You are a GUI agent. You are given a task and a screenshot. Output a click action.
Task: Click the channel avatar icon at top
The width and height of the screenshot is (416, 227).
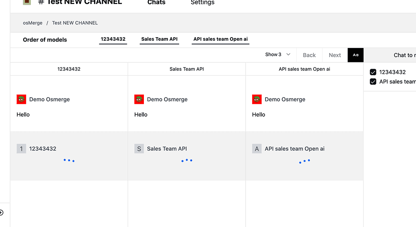(27, 2)
